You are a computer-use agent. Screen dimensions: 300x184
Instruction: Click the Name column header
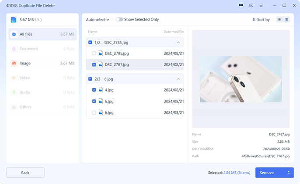point(93,32)
